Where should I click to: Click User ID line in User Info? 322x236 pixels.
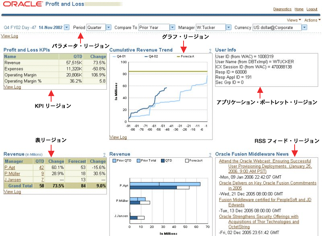click(x=244, y=57)
